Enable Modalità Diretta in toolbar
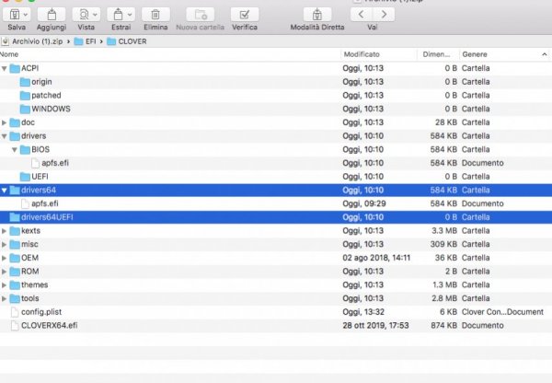 [317, 15]
